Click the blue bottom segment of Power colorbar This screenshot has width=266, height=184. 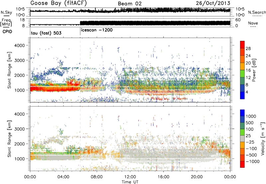pyautogui.click(x=242, y=95)
